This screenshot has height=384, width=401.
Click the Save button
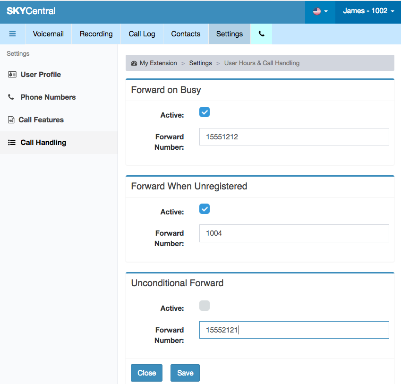tap(185, 373)
